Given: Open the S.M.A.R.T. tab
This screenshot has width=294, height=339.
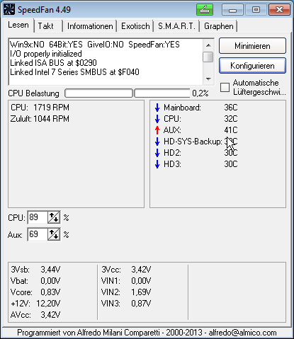Looking at the screenshot, I should tap(177, 26).
